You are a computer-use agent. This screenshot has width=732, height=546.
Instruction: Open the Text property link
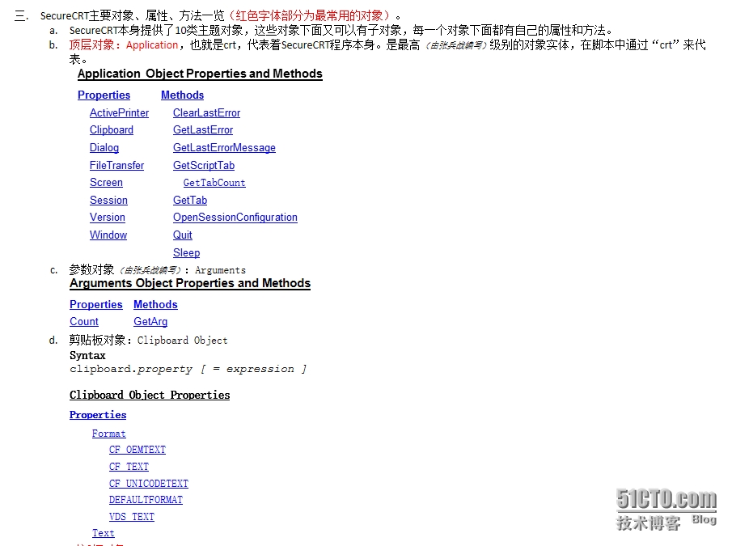pos(104,533)
